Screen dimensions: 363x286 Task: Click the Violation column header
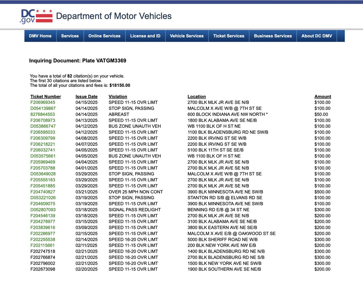pos(118,96)
